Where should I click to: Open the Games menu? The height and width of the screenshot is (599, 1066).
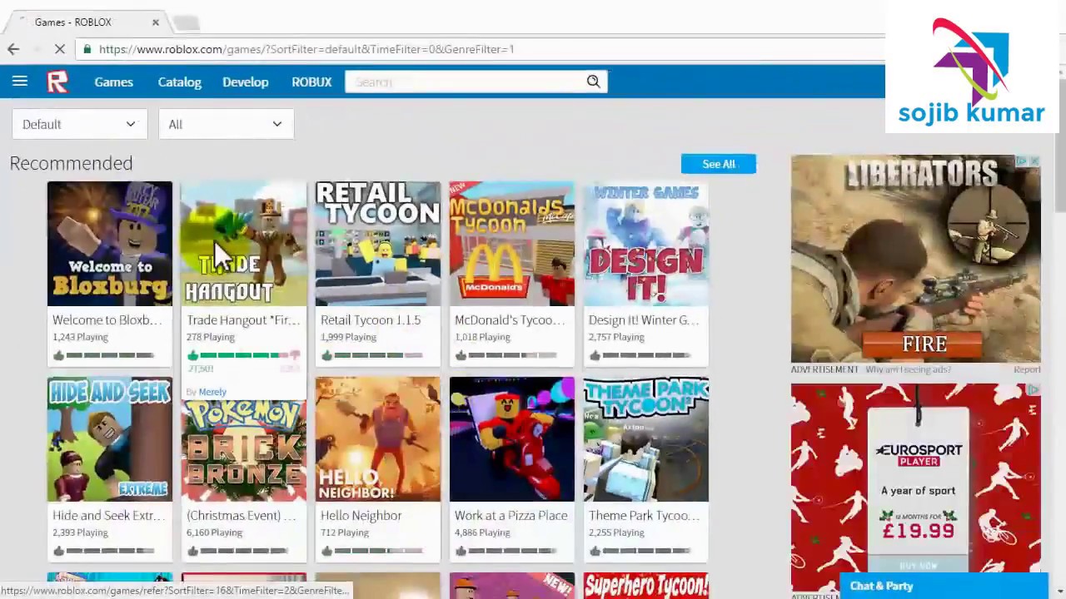point(113,82)
